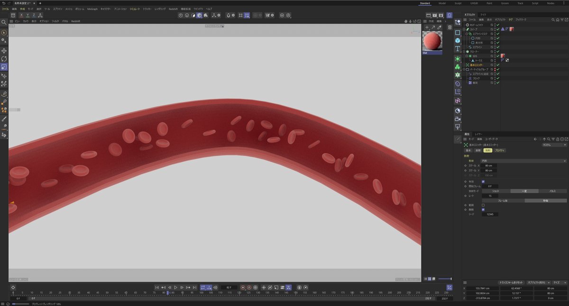
Task: Click the current frame field 82 F
Action: [229, 287]
